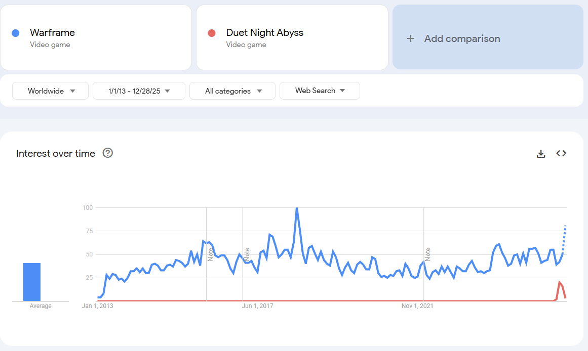The width and height of the screenshot is (588, 351).
Task: Click the Interest over time heading
Action: (56, 153)
